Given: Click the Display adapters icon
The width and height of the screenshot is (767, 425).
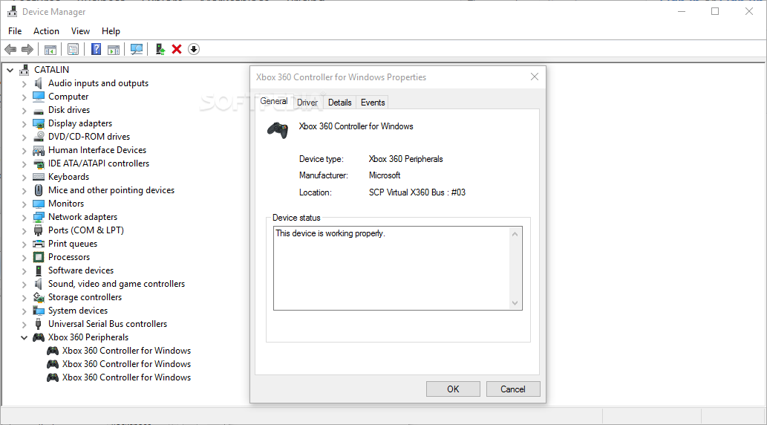Looking at the screenshot, I should pos(38,123).
